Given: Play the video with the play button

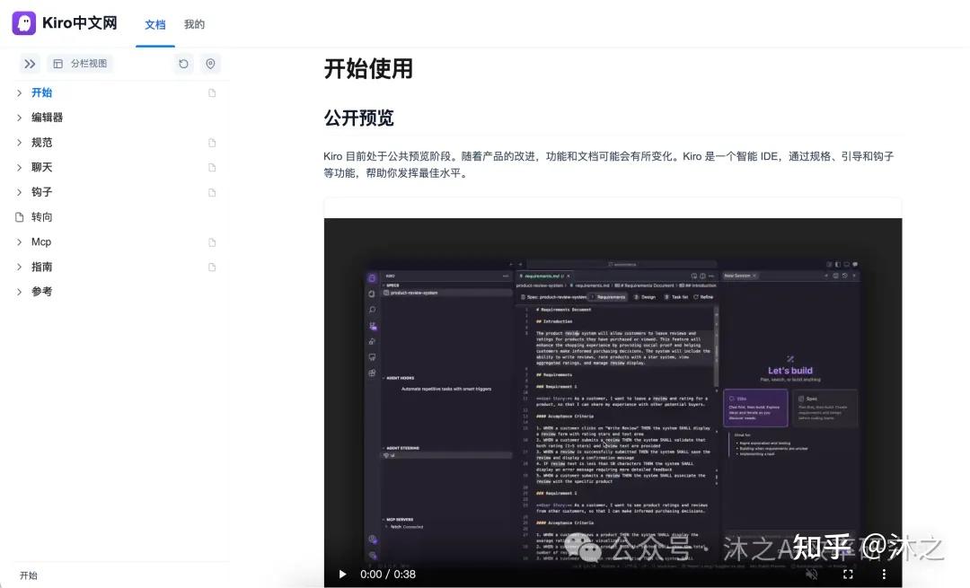Looking at the screenshot, I should click(x=342, y=574).
